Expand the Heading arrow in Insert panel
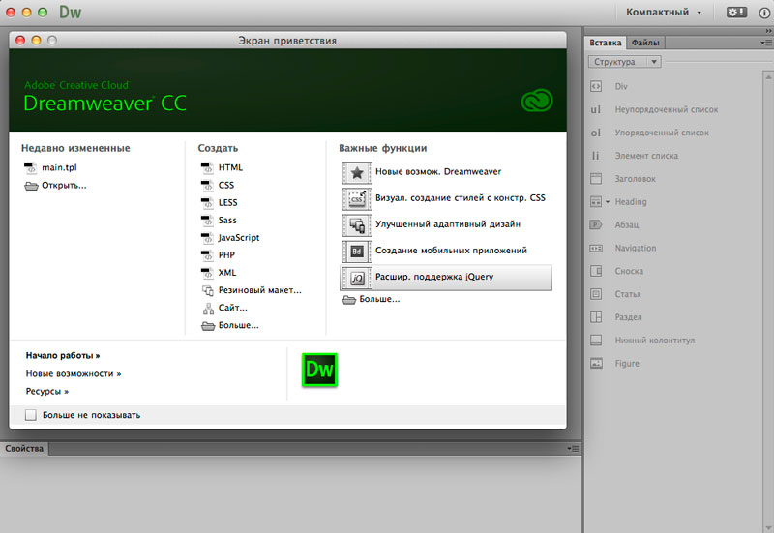The height and width of the screenshot is (533, 774). tap(608, 202)
